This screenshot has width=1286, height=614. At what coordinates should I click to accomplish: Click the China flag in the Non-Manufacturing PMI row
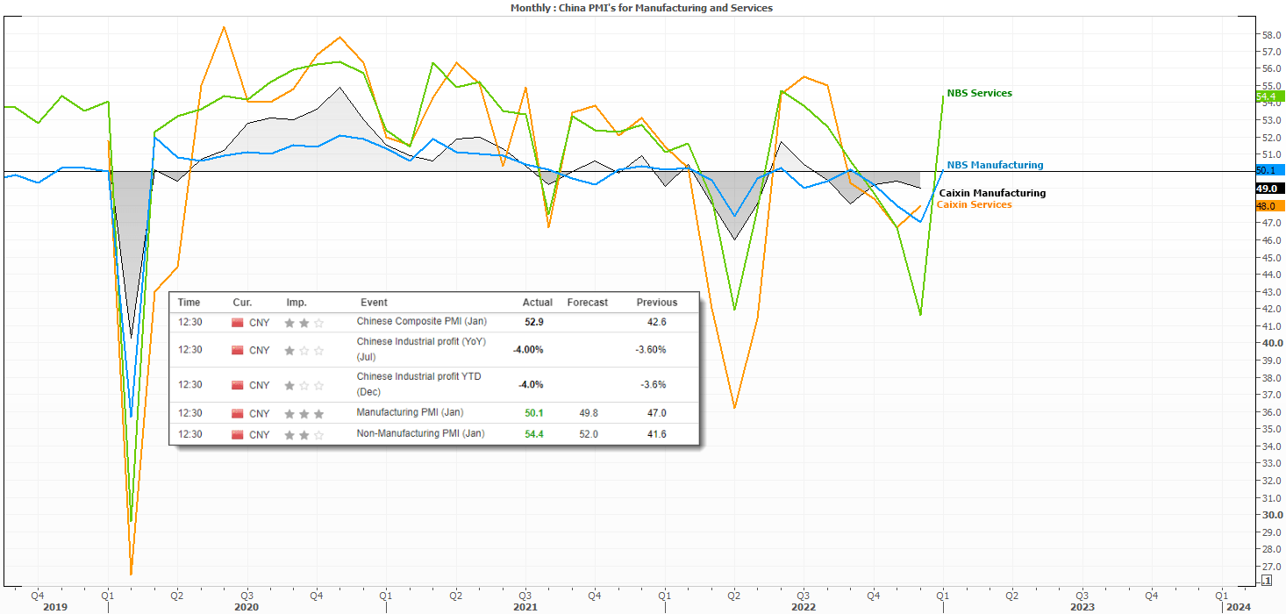point(237,434)
